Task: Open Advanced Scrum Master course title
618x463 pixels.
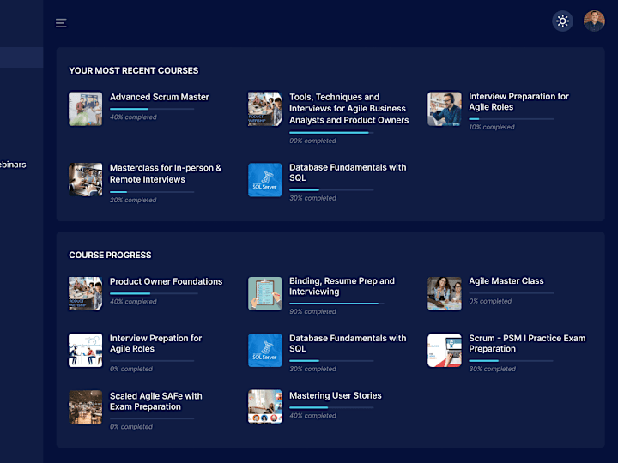Action: coord(160,97)
